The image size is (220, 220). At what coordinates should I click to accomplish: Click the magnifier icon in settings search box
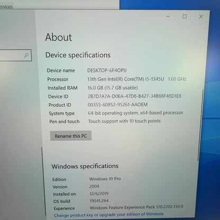coord(26,56)
